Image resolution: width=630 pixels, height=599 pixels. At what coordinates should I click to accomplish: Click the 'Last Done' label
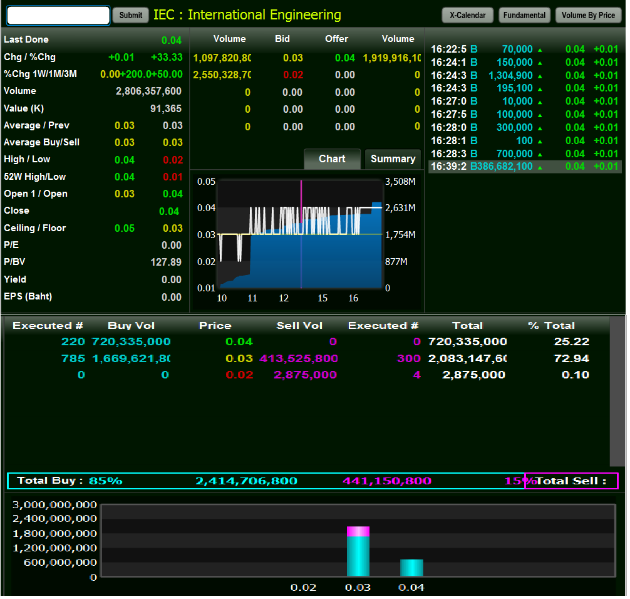coord(26,39)
